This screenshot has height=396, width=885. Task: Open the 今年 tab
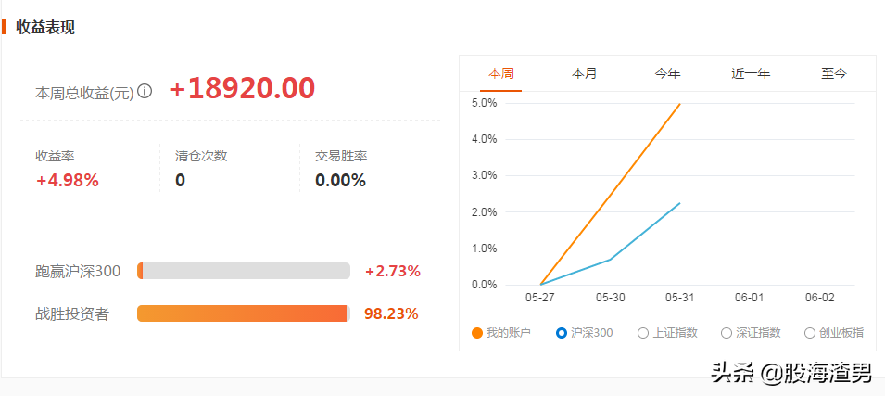[x=668, y=73]
